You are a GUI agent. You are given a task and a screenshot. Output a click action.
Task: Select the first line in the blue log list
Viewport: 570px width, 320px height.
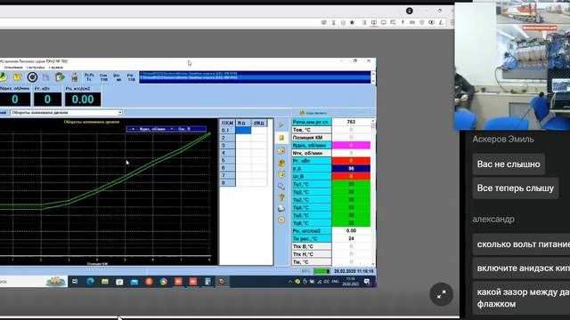click(255, 73)
